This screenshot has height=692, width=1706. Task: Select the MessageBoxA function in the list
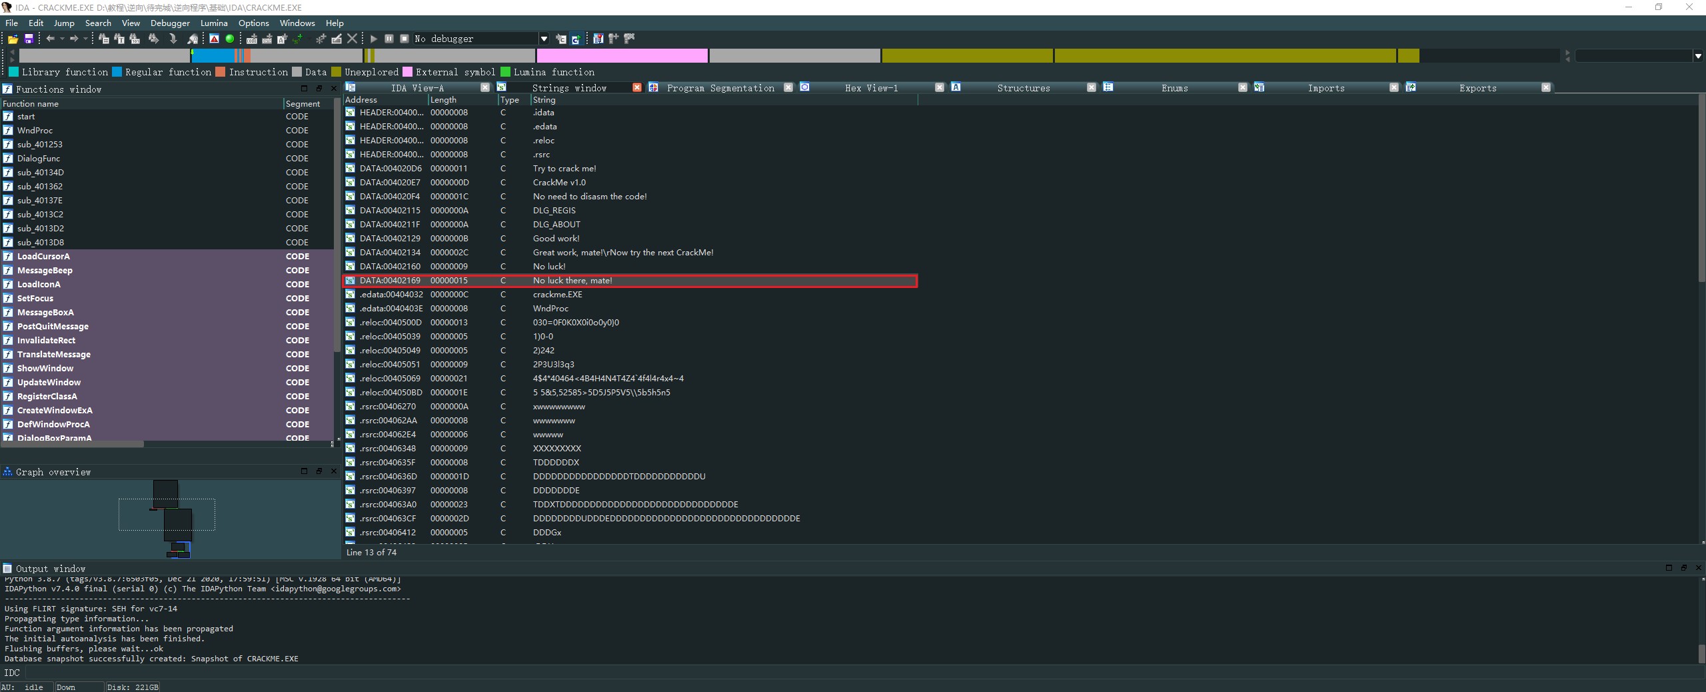[x=45, y=312]
